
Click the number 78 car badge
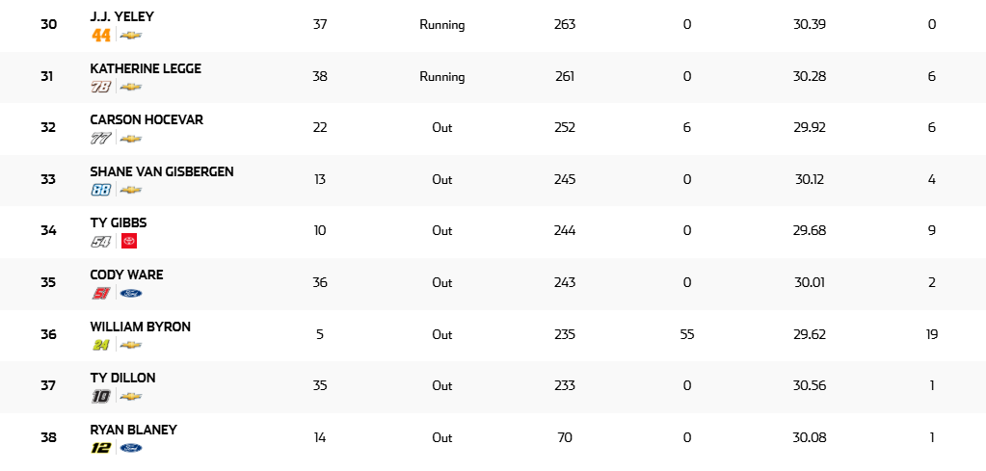pyautogui.click(x=101, y=87)
